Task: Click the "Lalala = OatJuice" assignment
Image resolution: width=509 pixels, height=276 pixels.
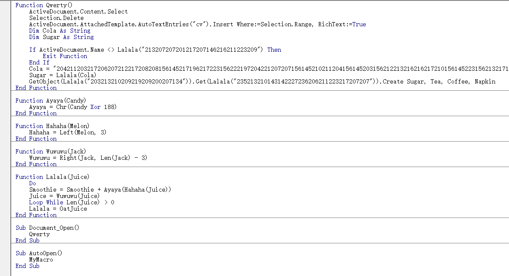Action: [58, 209]
